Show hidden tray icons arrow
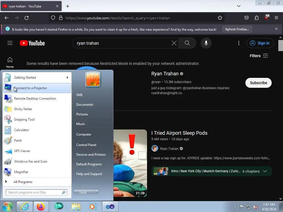This screenshot has height=212, width=283. tap(235, 207)
